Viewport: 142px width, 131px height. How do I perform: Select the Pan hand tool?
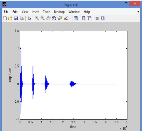(x=48, y=18)
